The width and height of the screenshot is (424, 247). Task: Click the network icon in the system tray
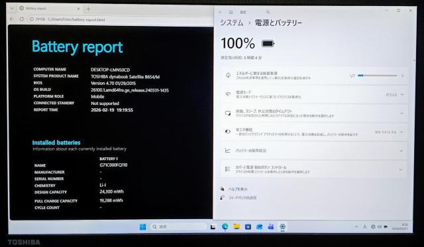(374, 226)
